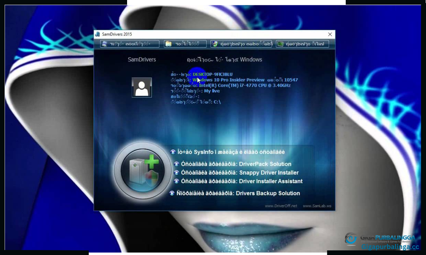Viewport: 426px width, 255px height.
Task: Click the toolbar button with green monitor icon
Action: (302, 44)
